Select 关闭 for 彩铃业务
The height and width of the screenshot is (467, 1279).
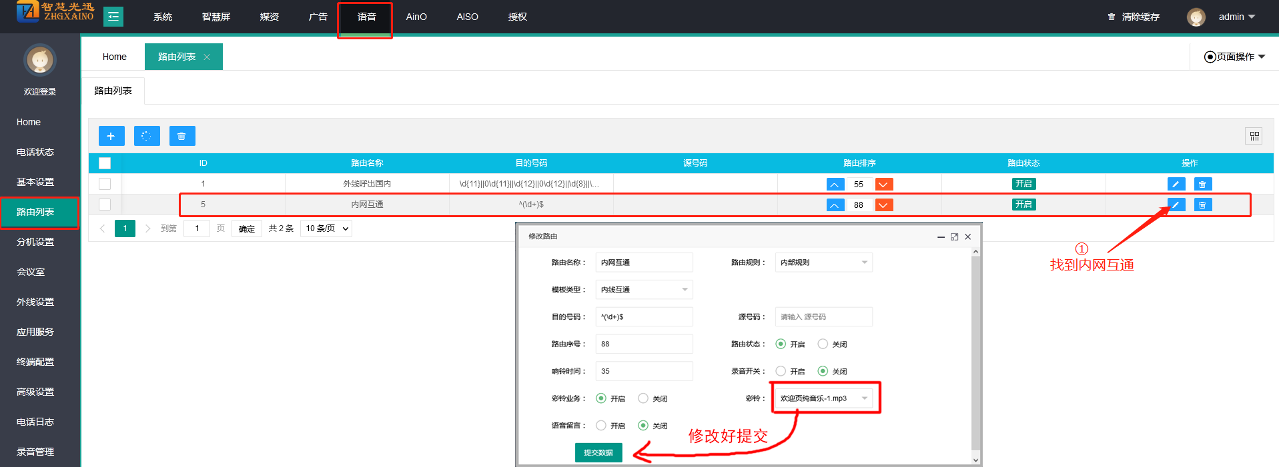[x=643, y=398]
